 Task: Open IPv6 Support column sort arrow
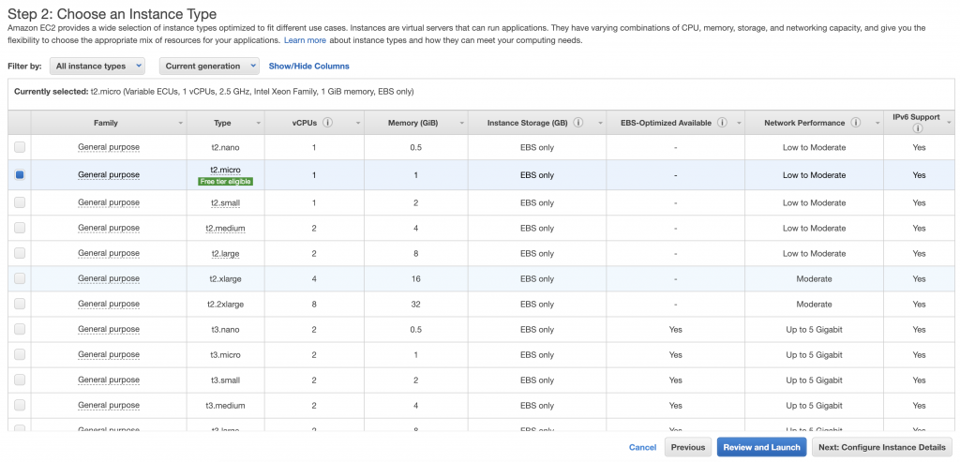pos(950,123)
